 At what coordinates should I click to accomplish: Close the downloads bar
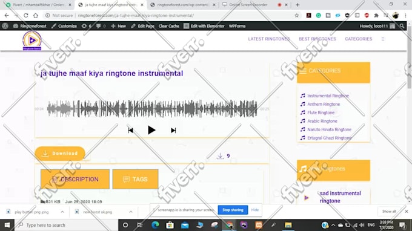click(x=406, y=211)
